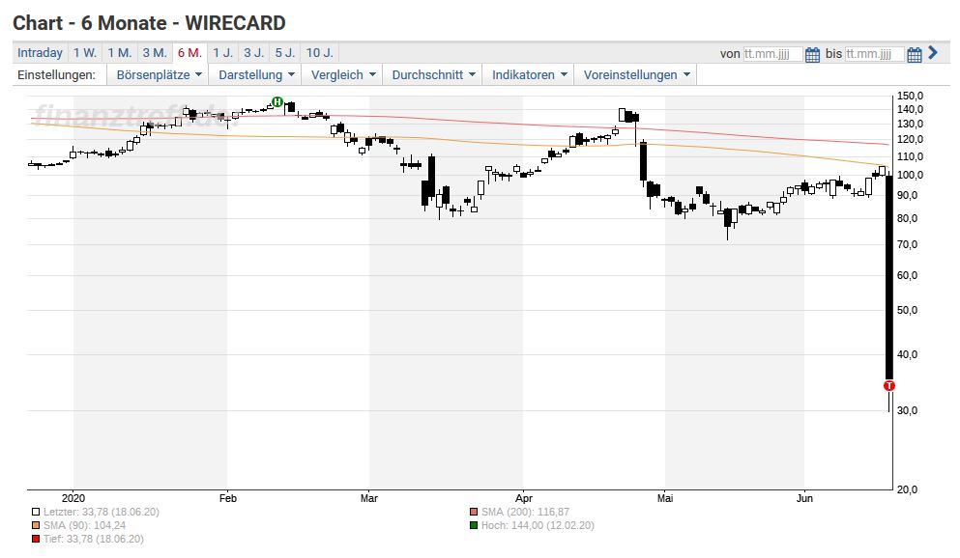Select the 1 W. time range tab

coord(85,52)
